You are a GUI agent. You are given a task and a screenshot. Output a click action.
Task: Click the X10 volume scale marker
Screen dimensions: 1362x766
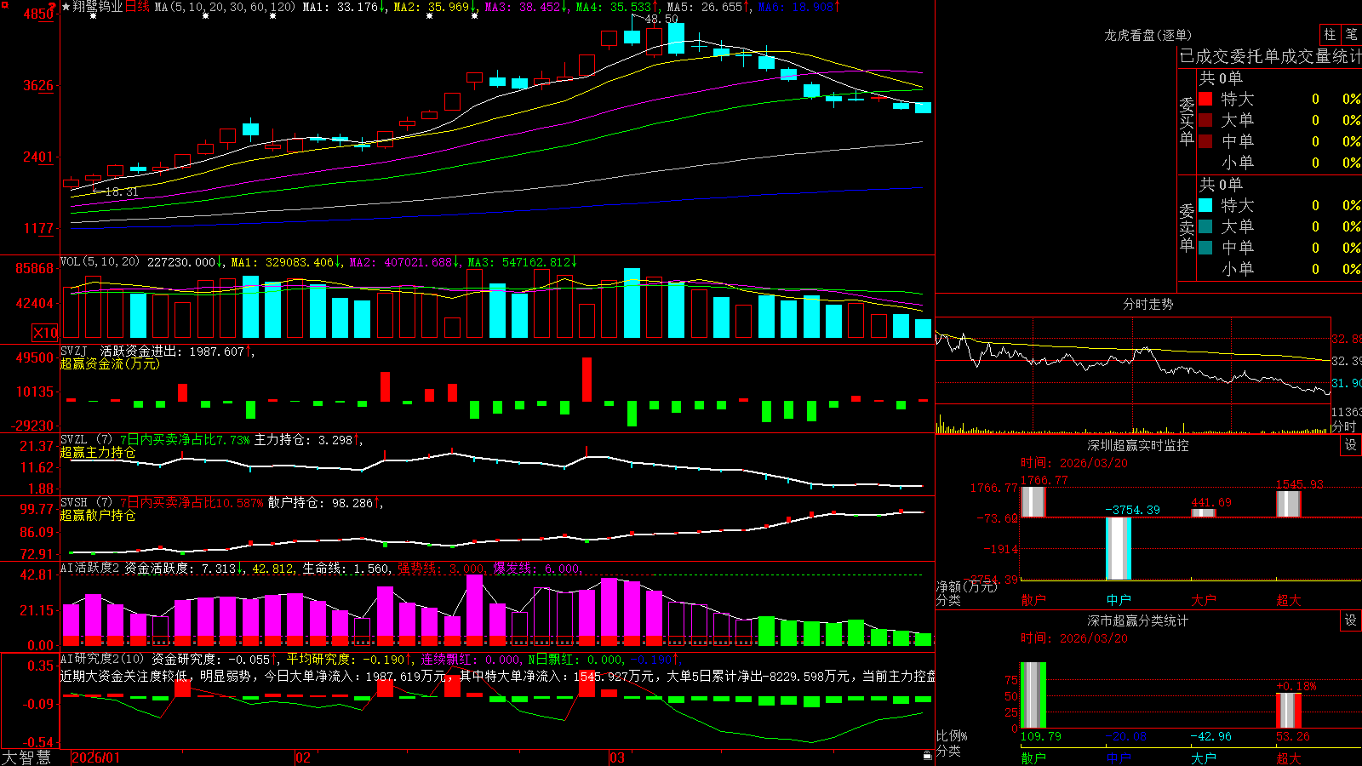click(45, 333)
